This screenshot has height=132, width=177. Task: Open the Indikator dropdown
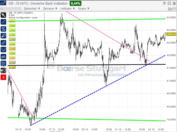[68, 9]
